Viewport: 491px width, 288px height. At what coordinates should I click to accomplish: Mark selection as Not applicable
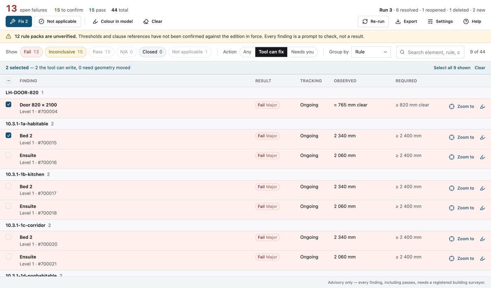point(58,21)
